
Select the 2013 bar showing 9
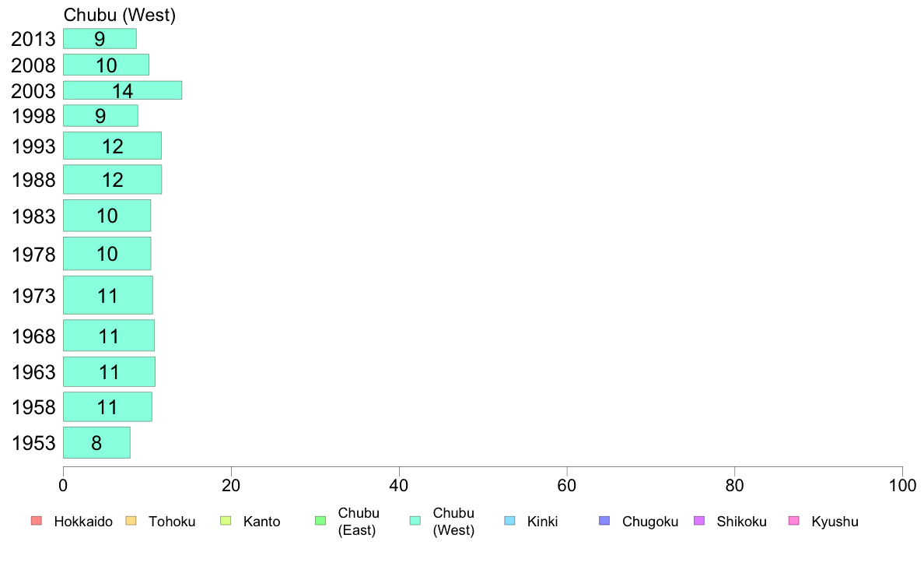pyautogui.click(x=100, y=38)
